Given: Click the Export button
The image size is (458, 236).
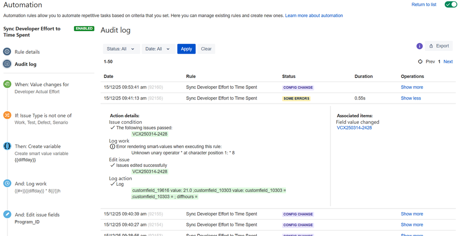Looking at the screenshot, I should pyautogui.click(x=439, y=46).
